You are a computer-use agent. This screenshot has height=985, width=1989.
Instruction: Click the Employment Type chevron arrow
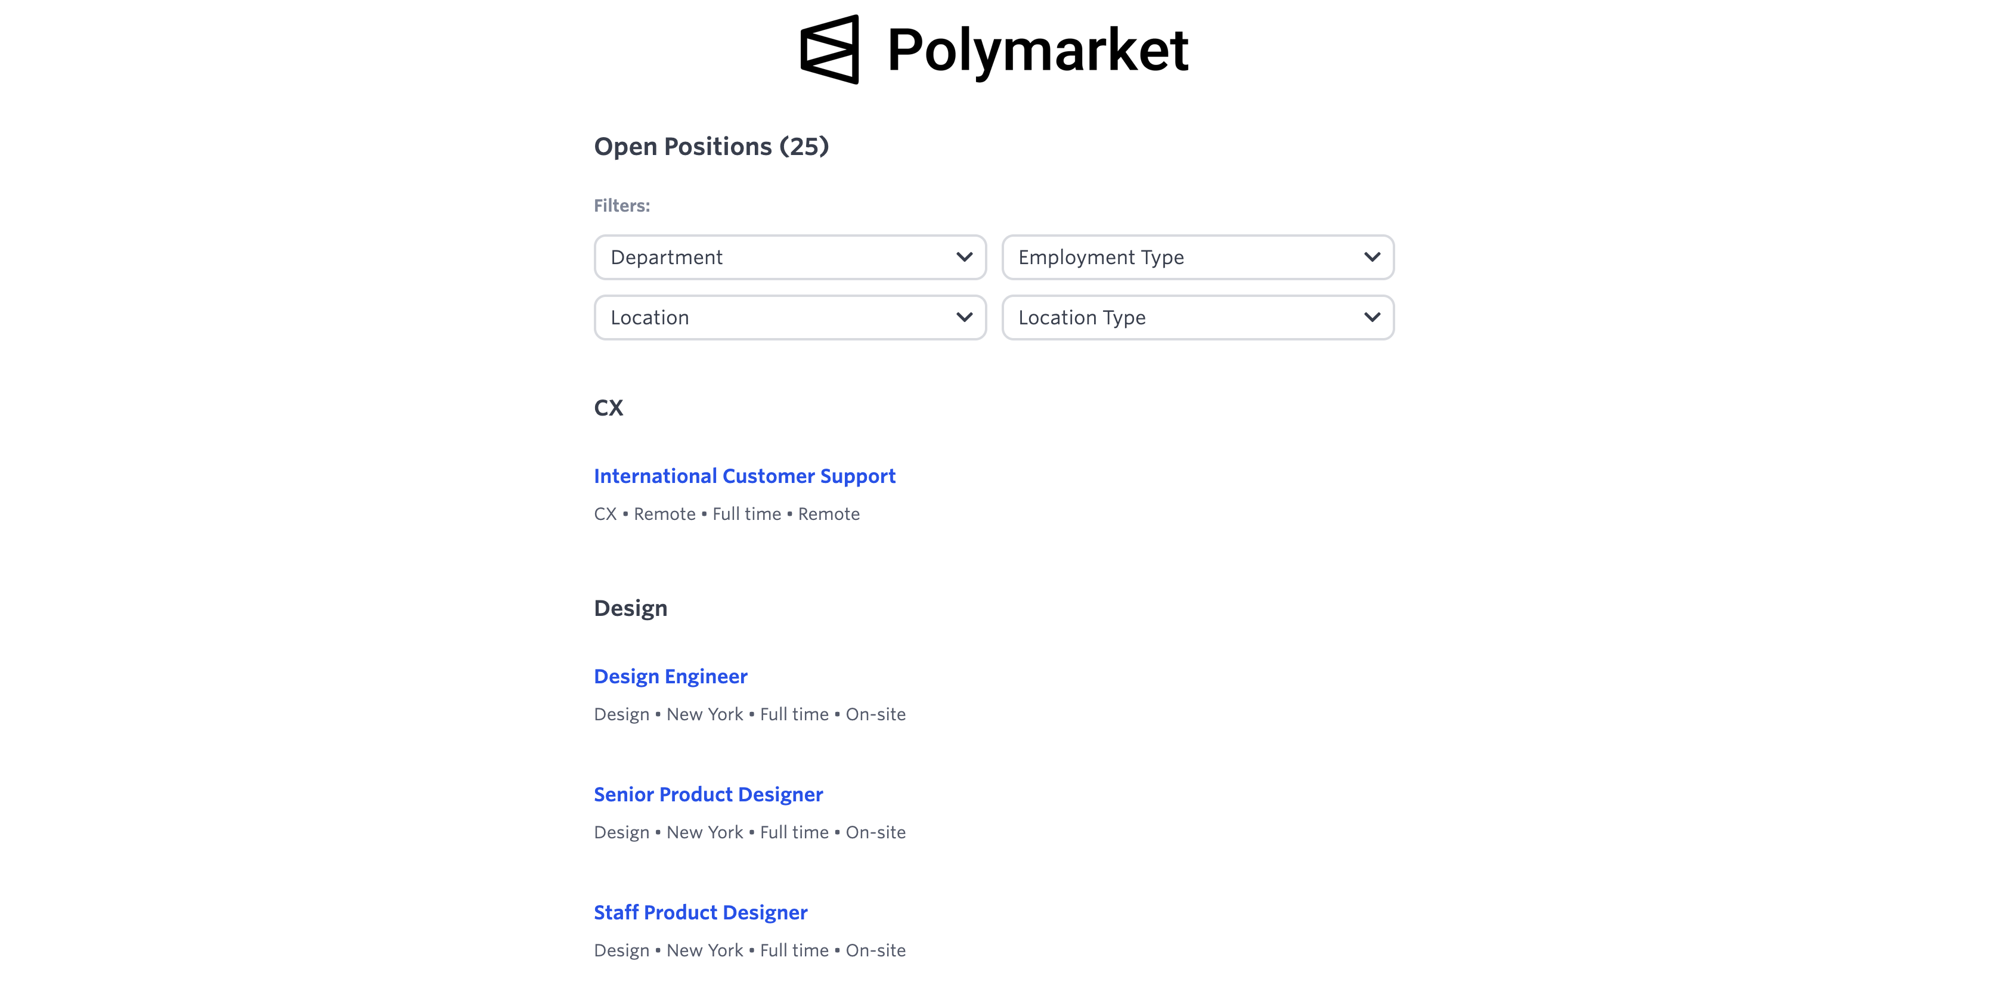point(1371,257)
